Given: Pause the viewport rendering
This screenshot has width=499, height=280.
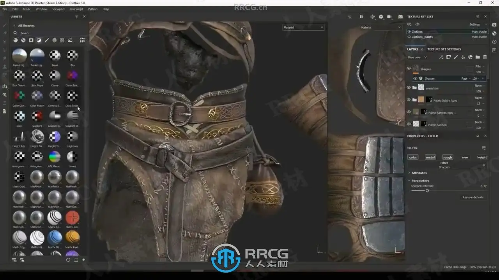Looking at the screenshot, I should tap(361, 17).
